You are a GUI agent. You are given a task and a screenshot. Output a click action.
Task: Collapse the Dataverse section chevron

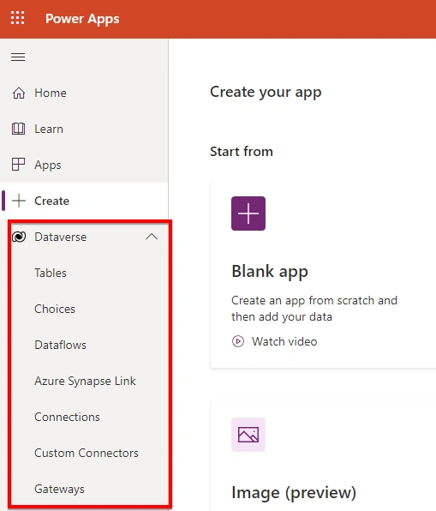[x=152, y=237]
